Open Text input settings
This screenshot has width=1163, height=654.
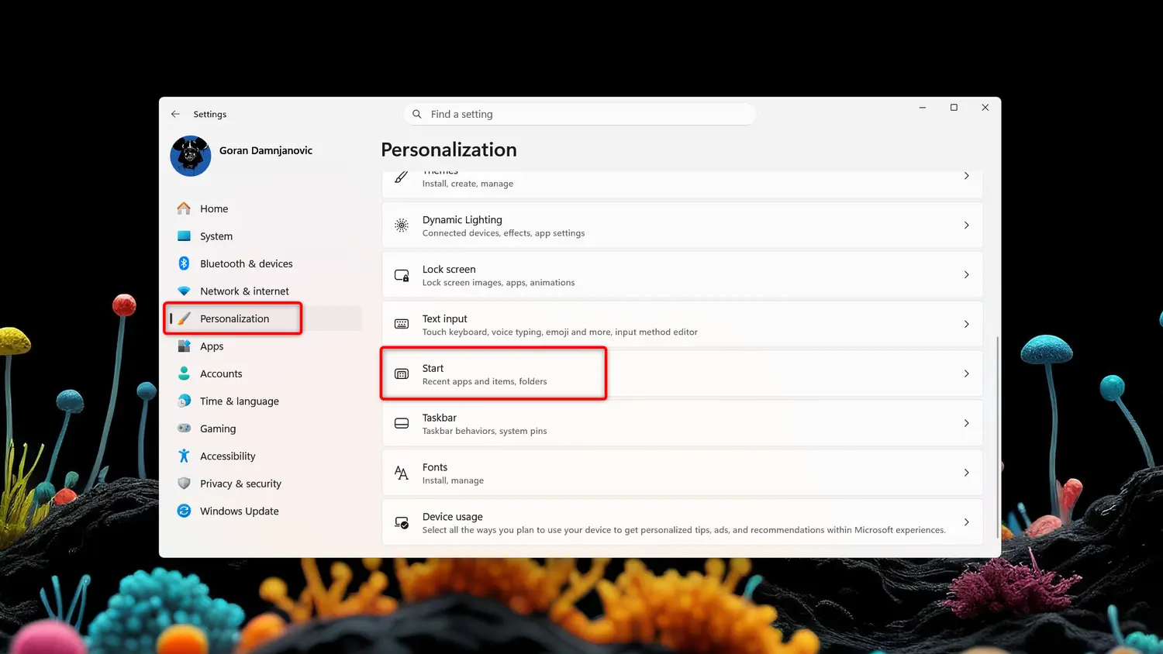(682, 324)
